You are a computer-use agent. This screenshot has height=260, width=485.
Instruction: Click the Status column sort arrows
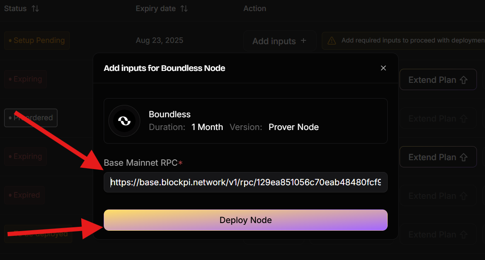tap(35, 8)
